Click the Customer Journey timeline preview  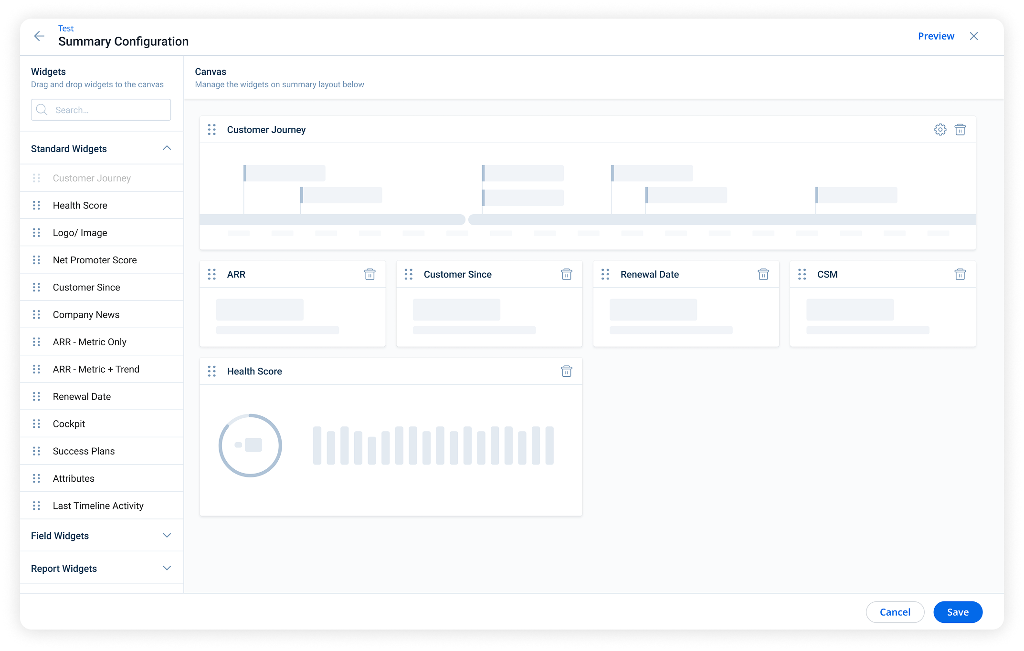coord(588,200)
